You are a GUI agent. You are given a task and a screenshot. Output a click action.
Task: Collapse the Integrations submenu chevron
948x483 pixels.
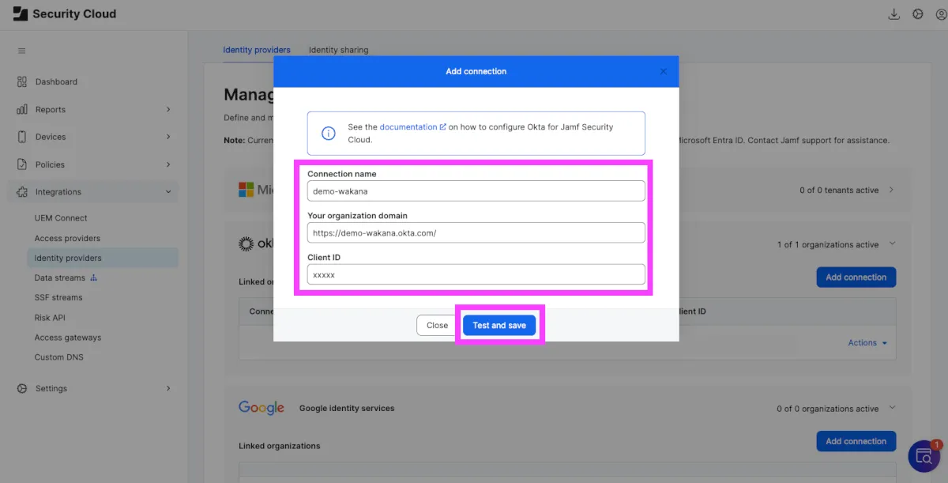(x=168, y=192)
